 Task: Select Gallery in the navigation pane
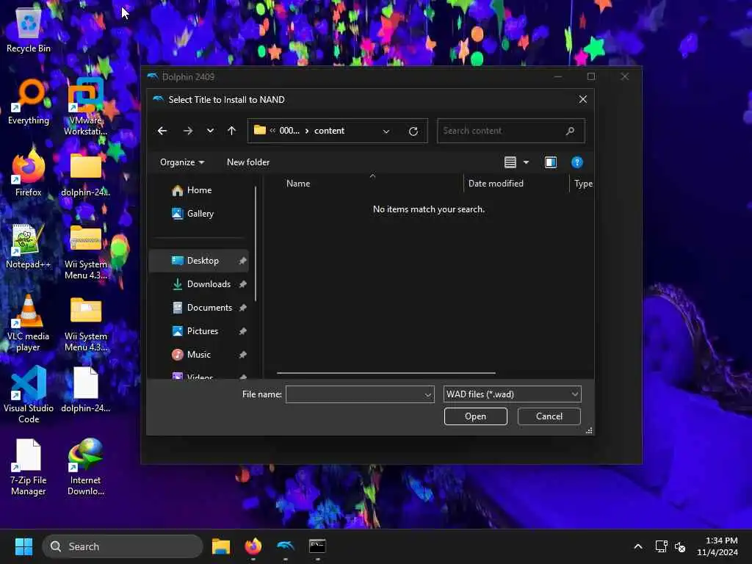coord(200,214)
